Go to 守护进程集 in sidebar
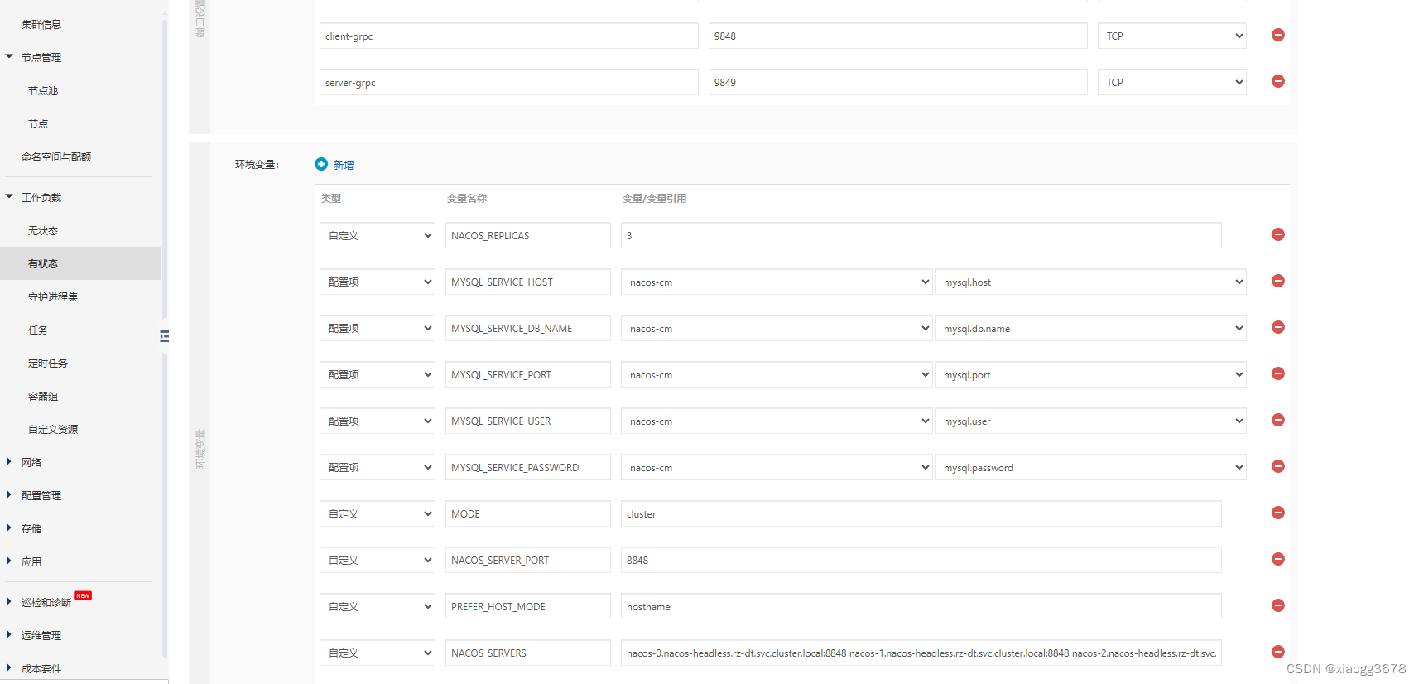Viewport: 1419px width, 684px height. point(53,296)
